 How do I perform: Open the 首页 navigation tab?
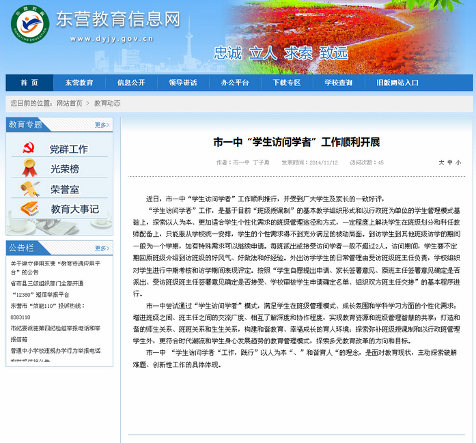[x=29, y=83]
